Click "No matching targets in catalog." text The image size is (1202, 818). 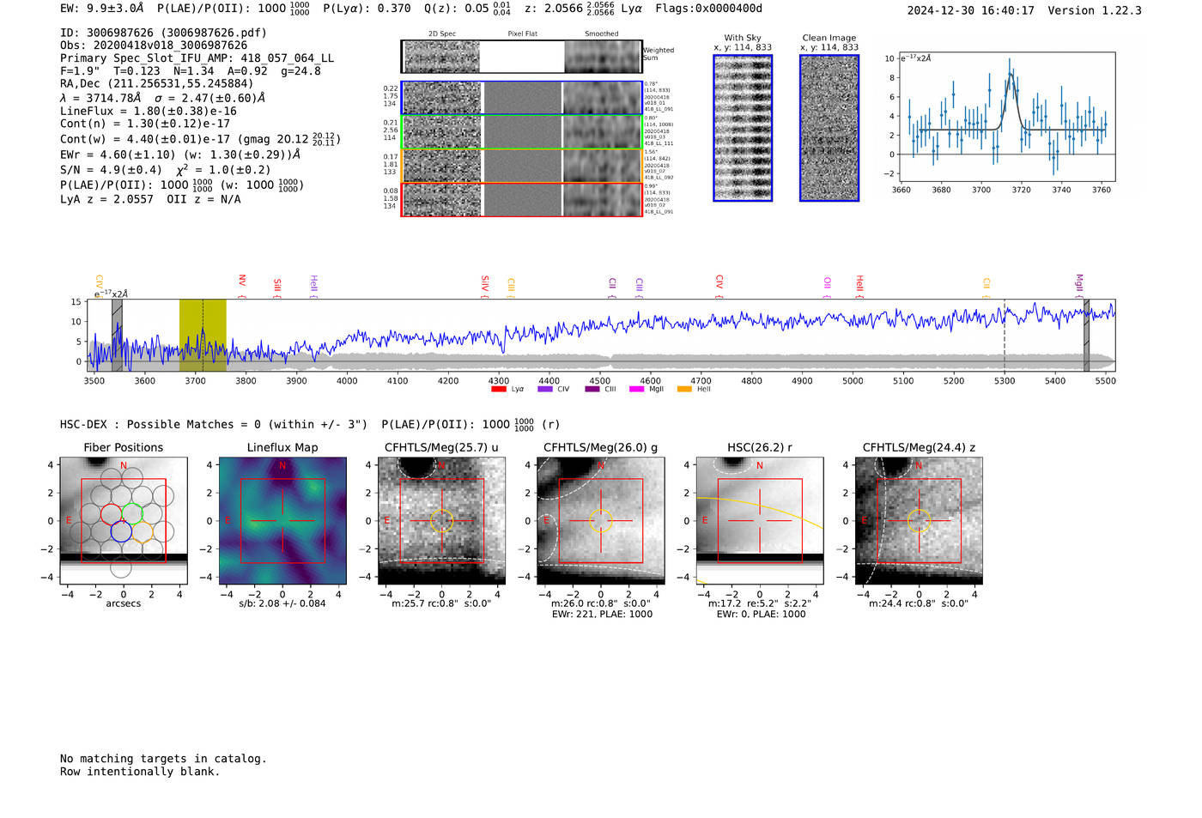[163, 759]
